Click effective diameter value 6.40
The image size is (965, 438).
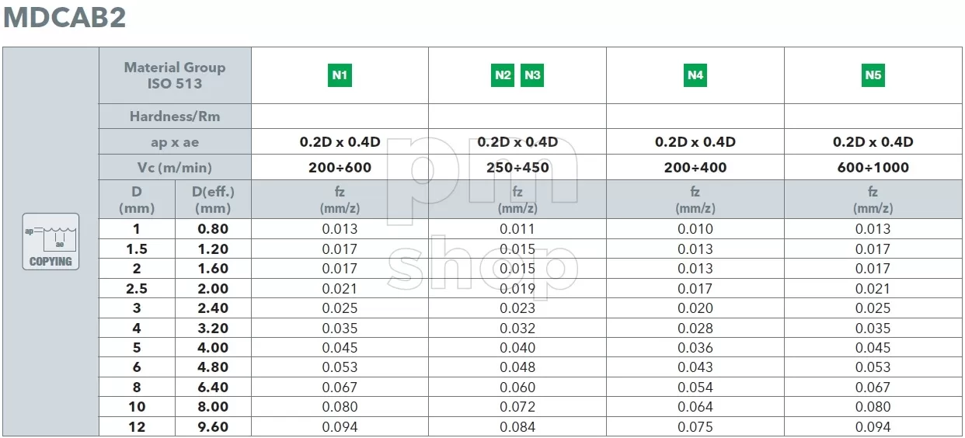(x=213, y=388)
